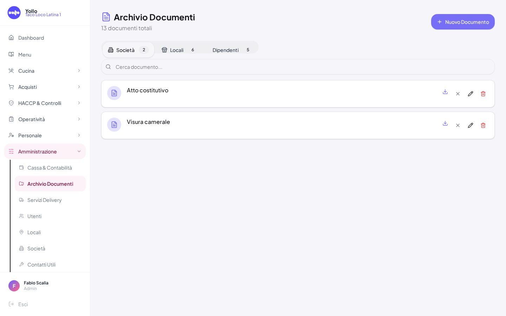Open Dashboard from the sidebar
This screenshot has height=316, width=506.
click(x=45, y=38)
